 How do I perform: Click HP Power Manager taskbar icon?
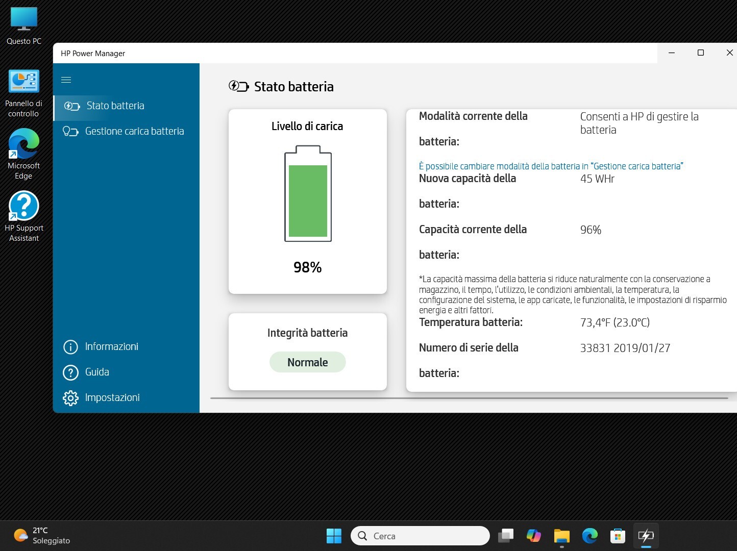[646, 536]
